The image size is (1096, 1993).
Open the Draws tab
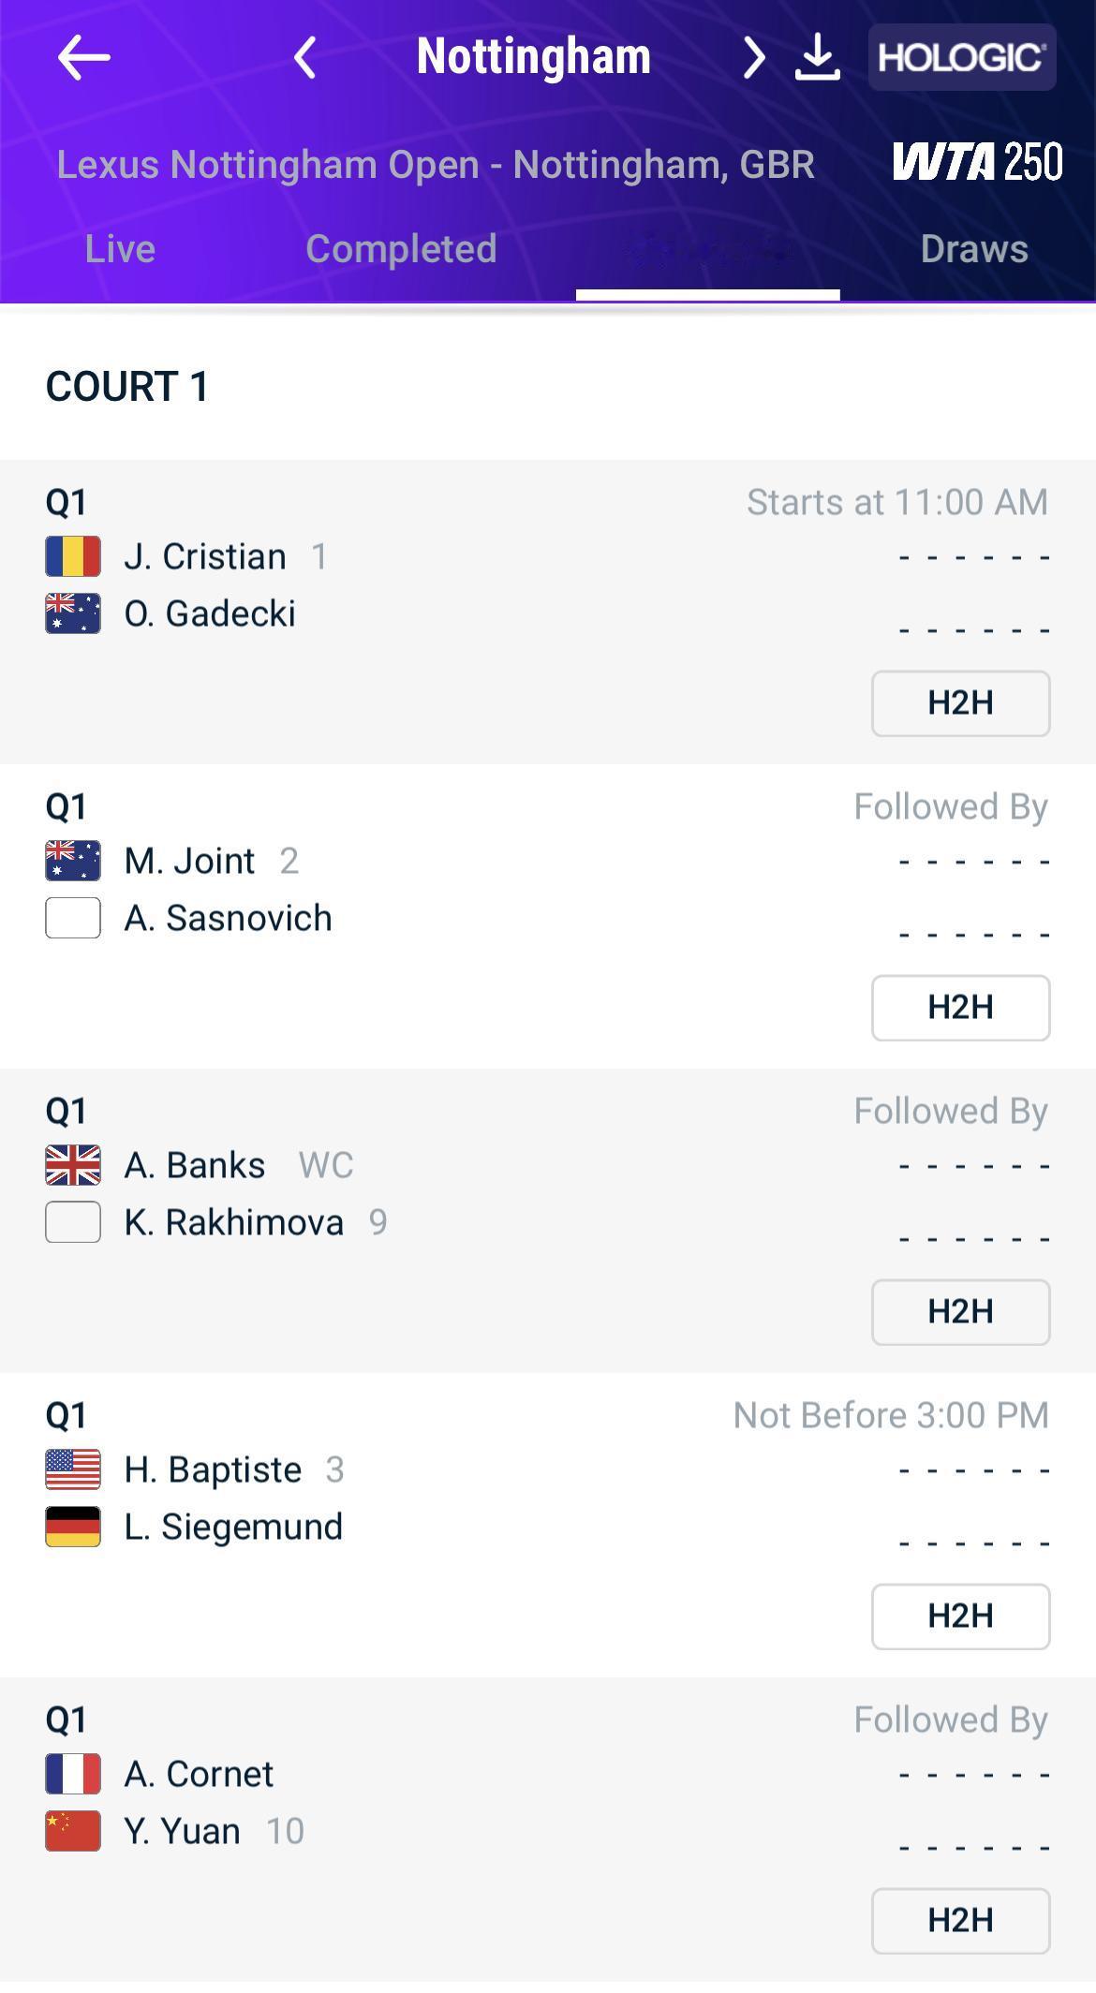[974, 249]
